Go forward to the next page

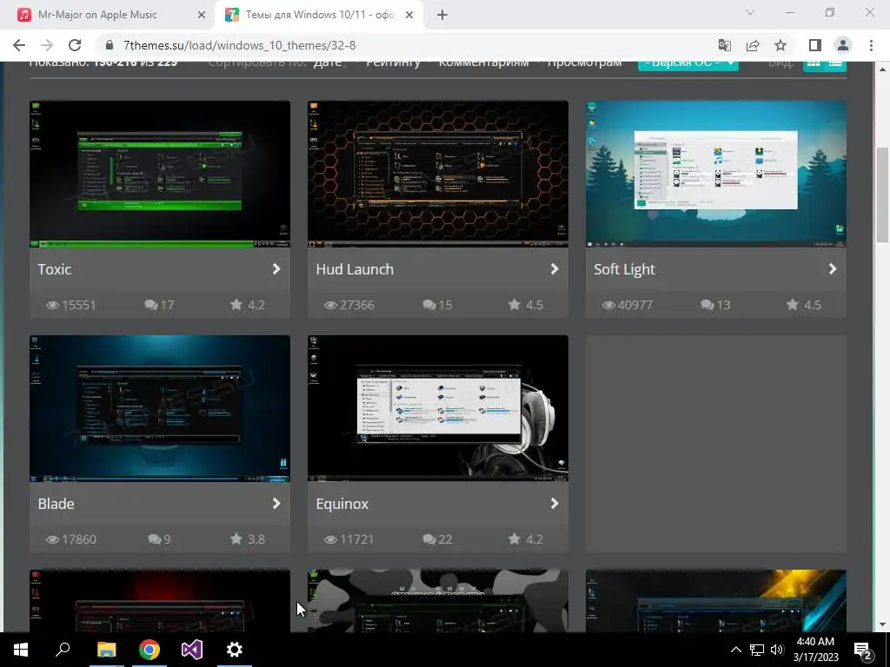[x=47, y=45]
